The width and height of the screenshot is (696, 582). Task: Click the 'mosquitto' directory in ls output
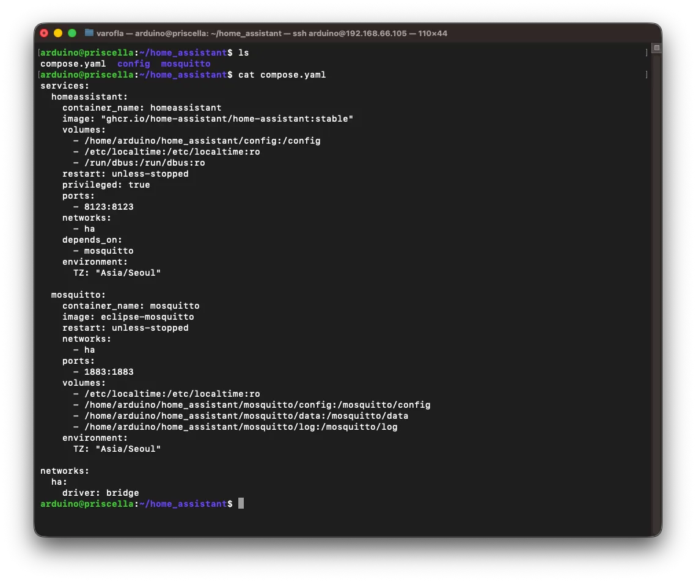186,64
